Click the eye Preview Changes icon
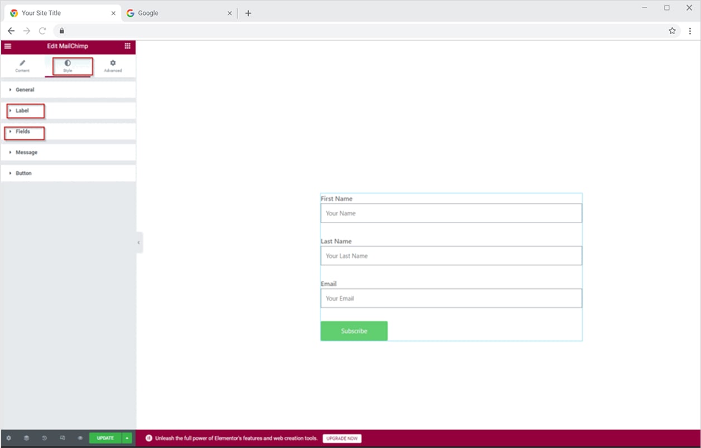The height and width of the screenshot is (448, 701). 80,438
